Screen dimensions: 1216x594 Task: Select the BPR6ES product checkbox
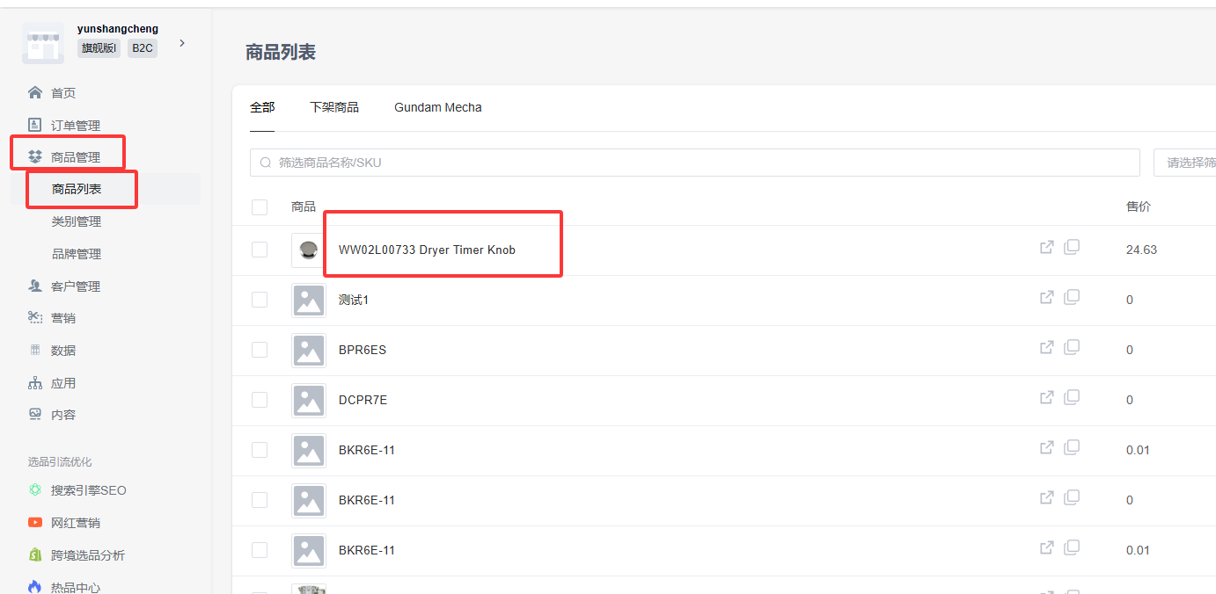tap(260, 350)
